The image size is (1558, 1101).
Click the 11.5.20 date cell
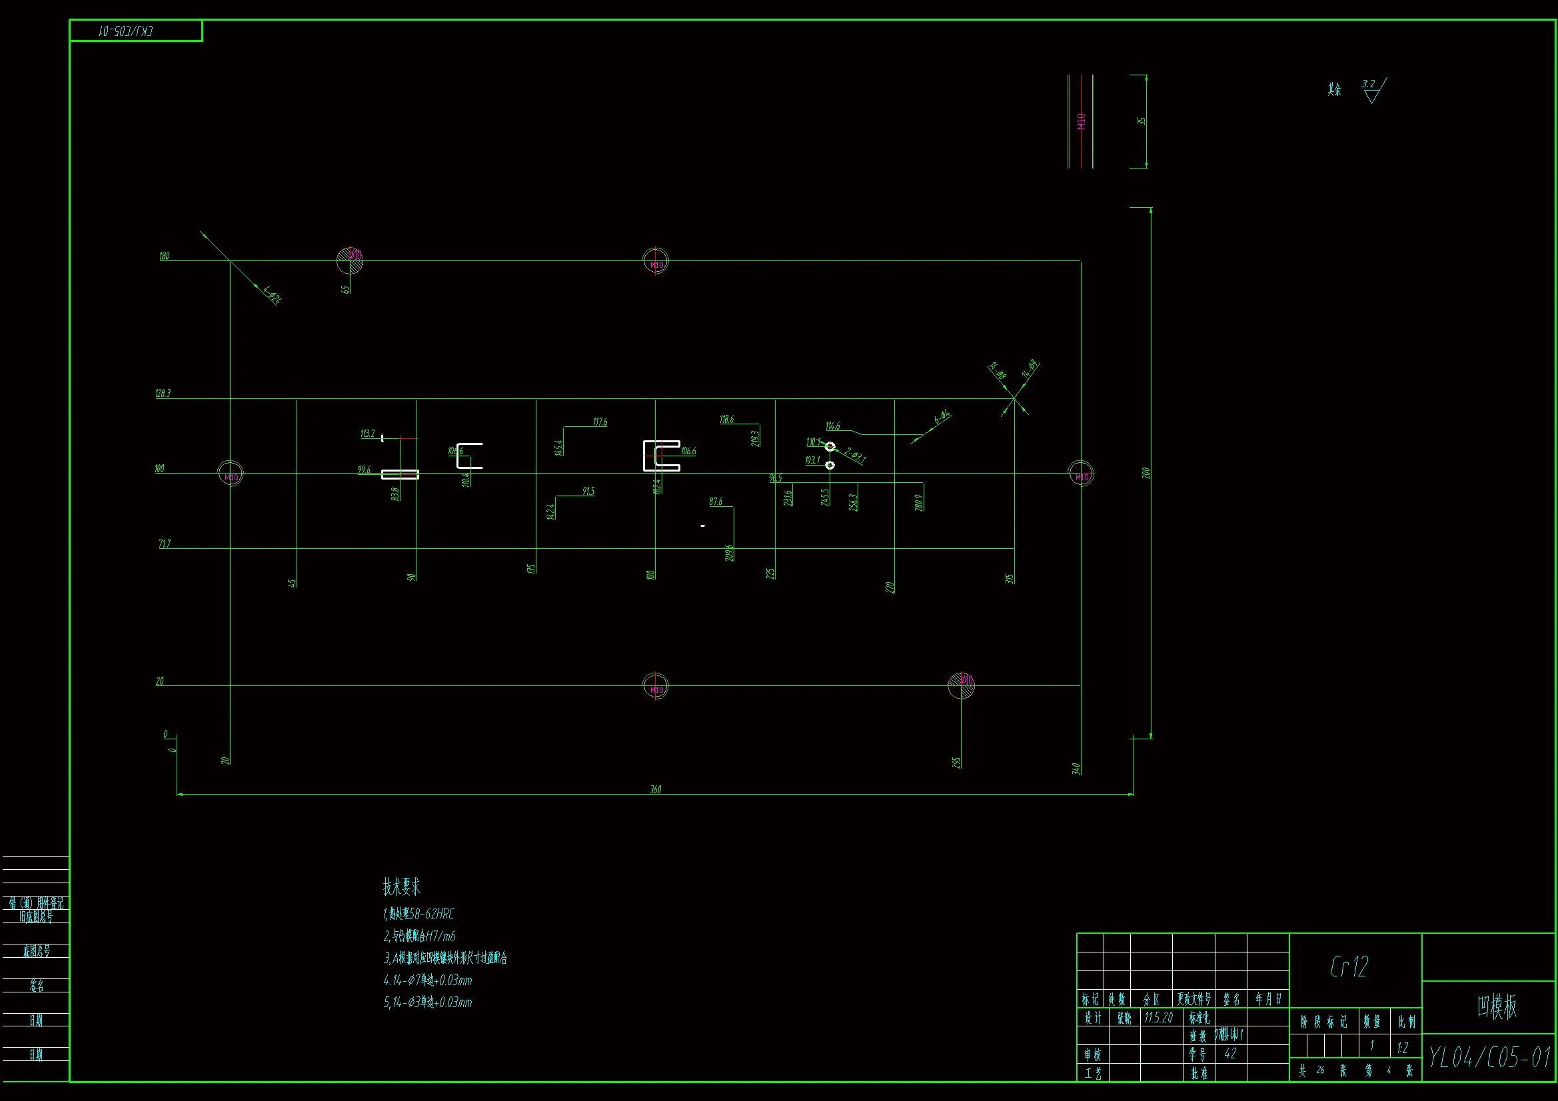click(x=1158, y=1018)
